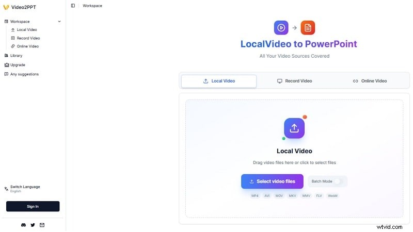Click the AVI format tag

click(267, 196)
